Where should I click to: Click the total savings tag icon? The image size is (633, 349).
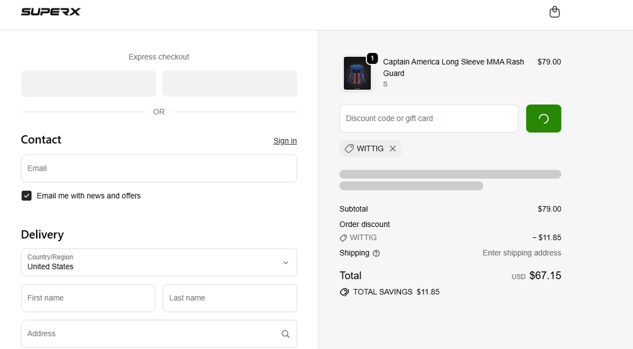(x=344, y=292)
